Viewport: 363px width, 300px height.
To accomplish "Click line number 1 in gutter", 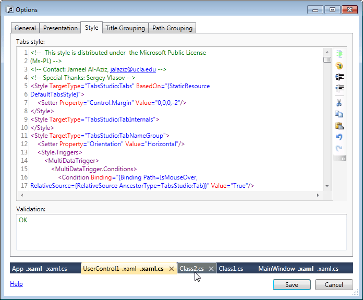I will click(26, 53).
